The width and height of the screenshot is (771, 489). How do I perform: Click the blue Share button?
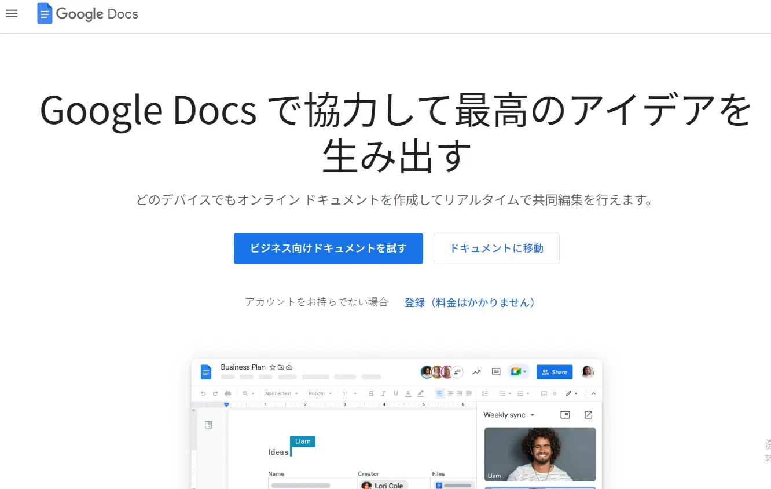point(555,372)
